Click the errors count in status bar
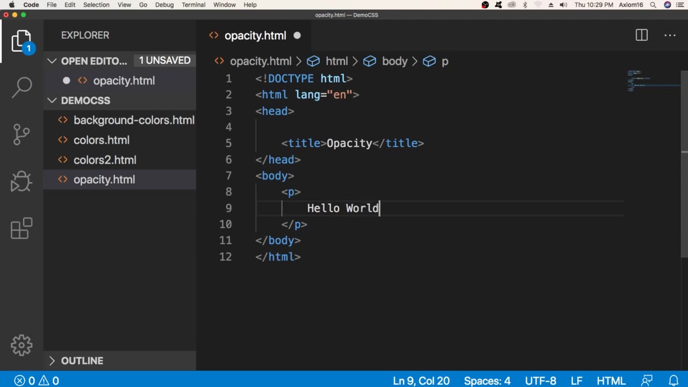Viewport: 688px width, 387px height. pos(25,381)
